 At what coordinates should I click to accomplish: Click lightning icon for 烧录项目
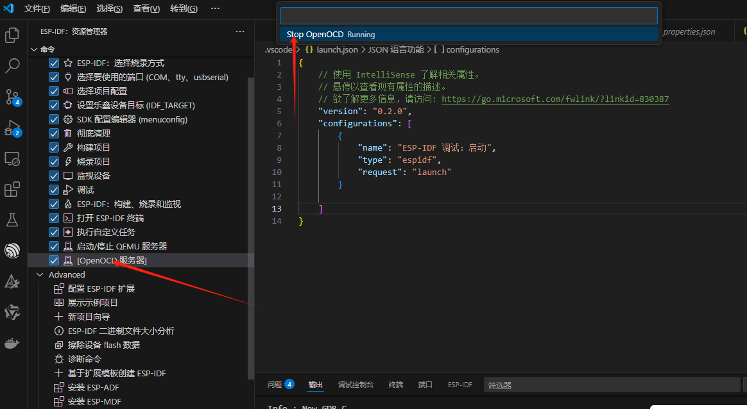click(x=68, y=162)
